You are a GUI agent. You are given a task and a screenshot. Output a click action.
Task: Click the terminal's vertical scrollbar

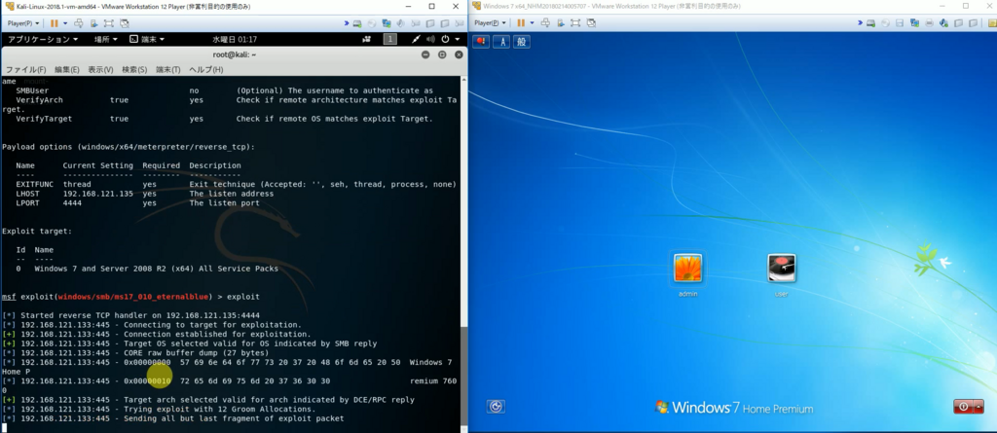pos(463,254)
